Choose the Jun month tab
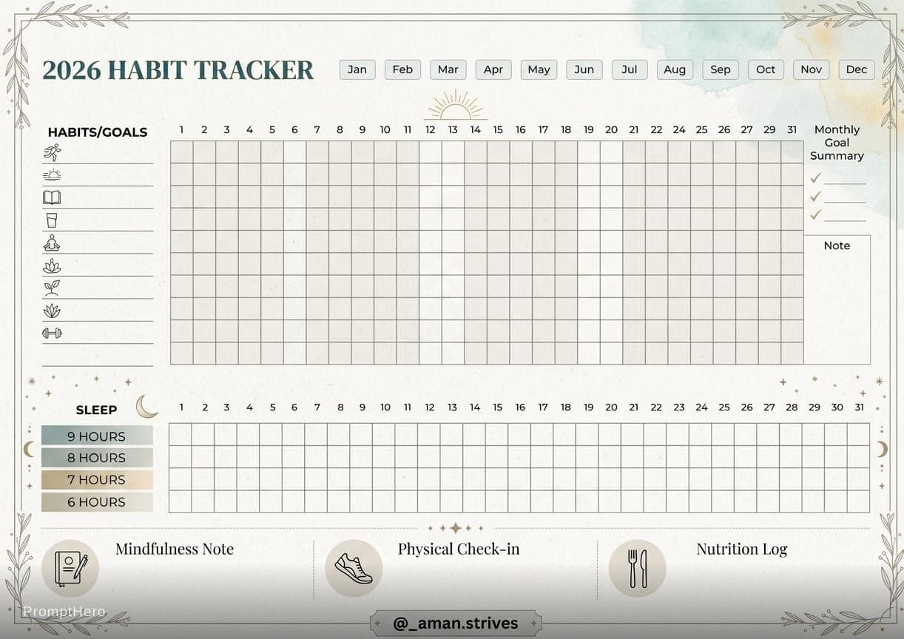904x639 pixels. click(584, 70)
